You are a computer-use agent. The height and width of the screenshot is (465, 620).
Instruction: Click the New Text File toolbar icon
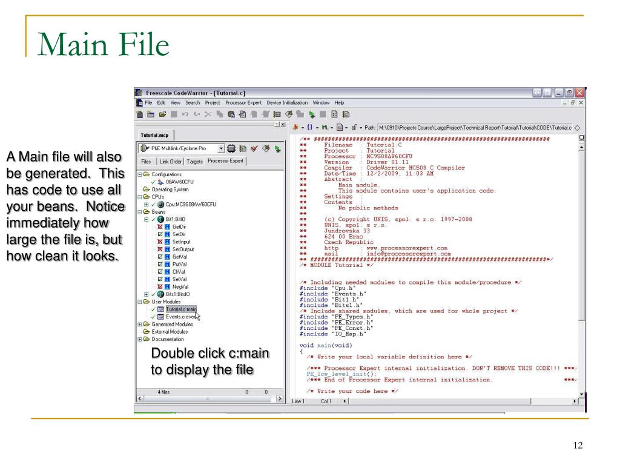click(140, 114)
